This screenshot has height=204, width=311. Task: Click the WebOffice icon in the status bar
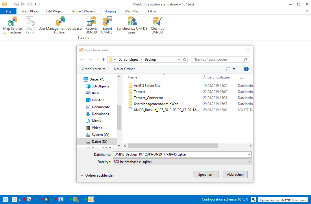pos(91,199)
